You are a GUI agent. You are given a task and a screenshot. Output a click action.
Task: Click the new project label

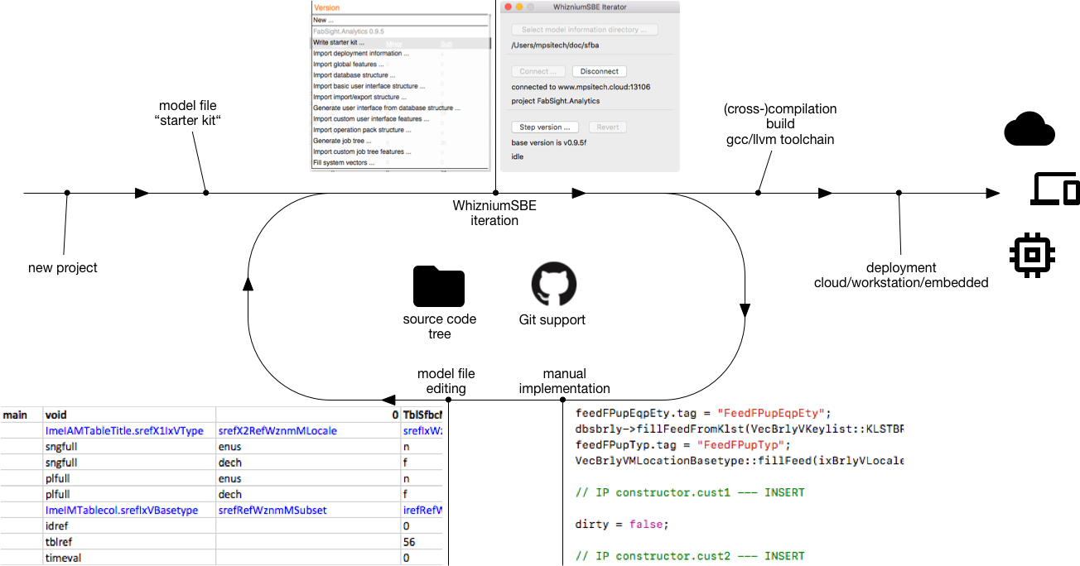[63, 267]
